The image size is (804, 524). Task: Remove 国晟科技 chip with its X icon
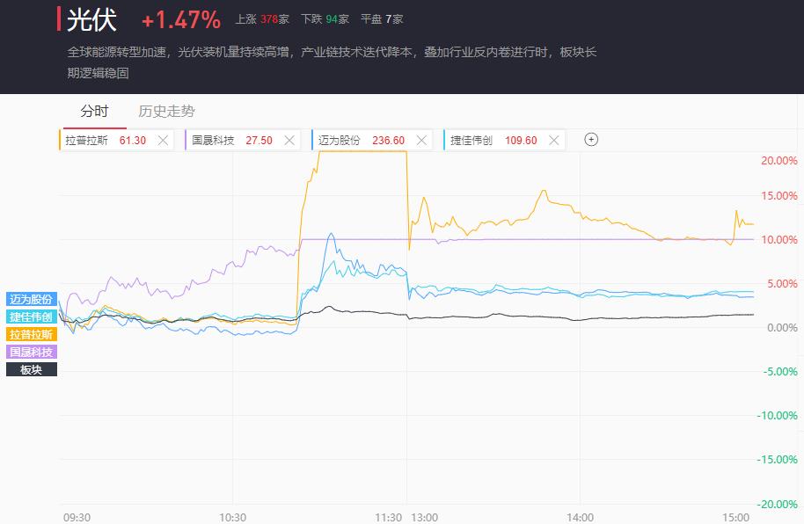[289, 140]
